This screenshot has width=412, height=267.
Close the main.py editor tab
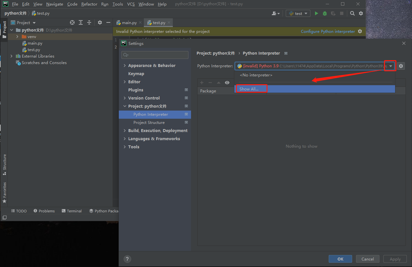(x=140, y=22)
